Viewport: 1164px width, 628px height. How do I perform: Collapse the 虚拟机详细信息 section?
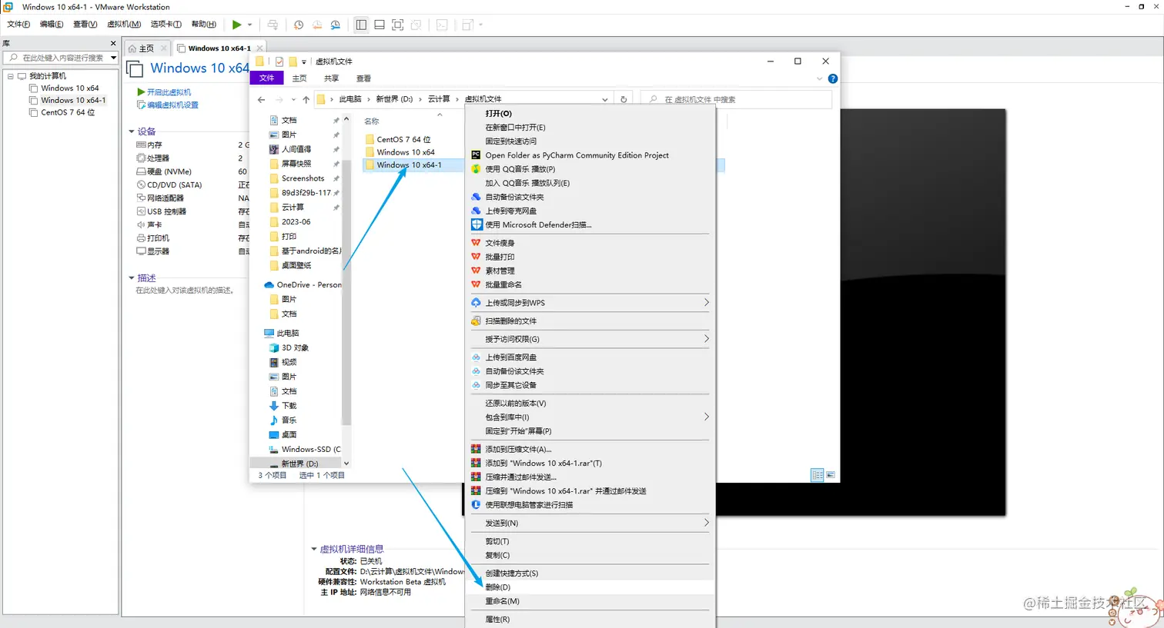tap(314, 549)
